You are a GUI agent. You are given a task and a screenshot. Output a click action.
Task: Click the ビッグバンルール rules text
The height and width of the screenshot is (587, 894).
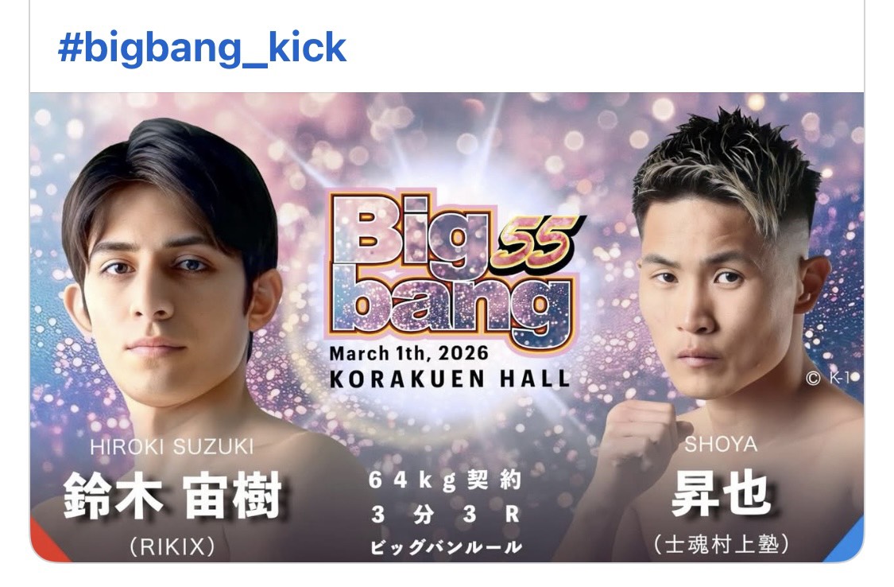[445, 548]
